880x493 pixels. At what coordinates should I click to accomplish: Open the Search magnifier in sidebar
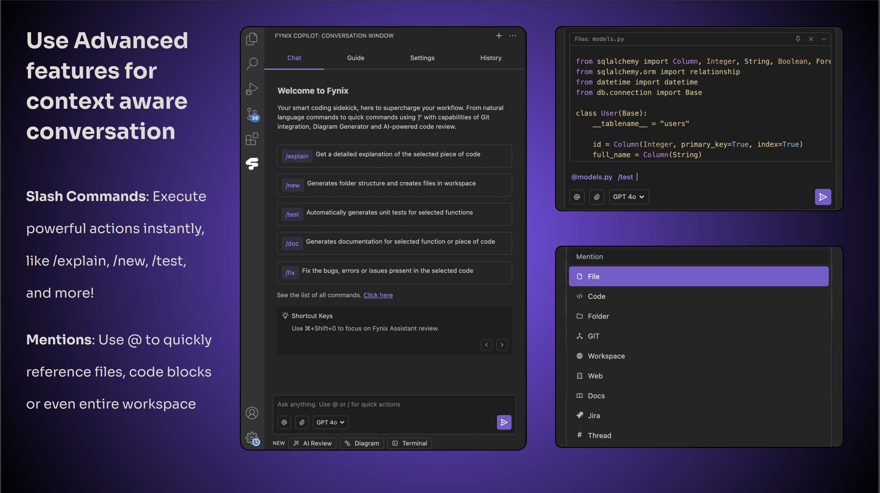pos(252,63)
